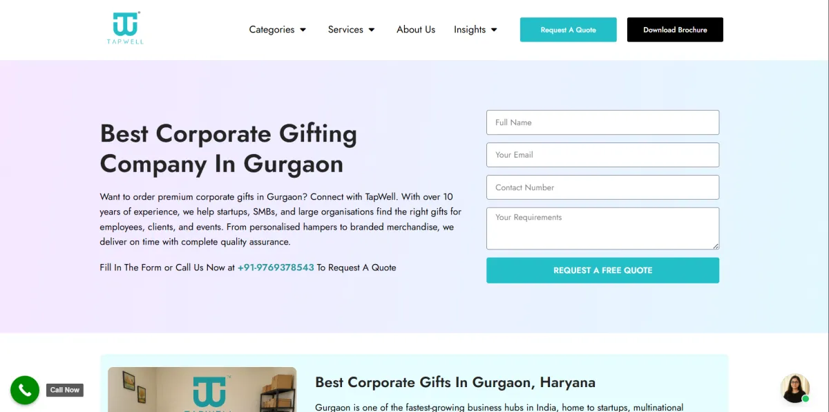829x412 pixels.
Task: Focus the Contact Number field
Action: point(602,187)
